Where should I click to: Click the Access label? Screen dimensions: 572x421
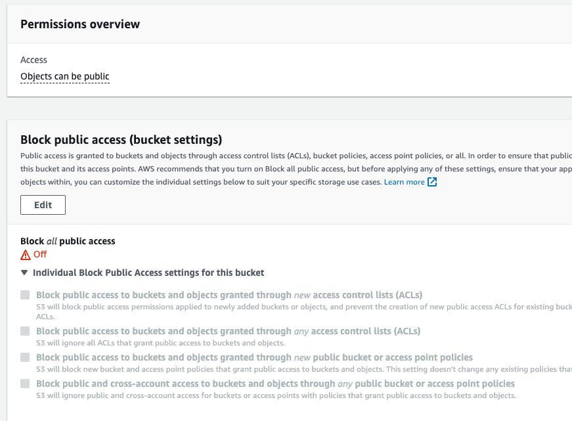coord(33,60)
